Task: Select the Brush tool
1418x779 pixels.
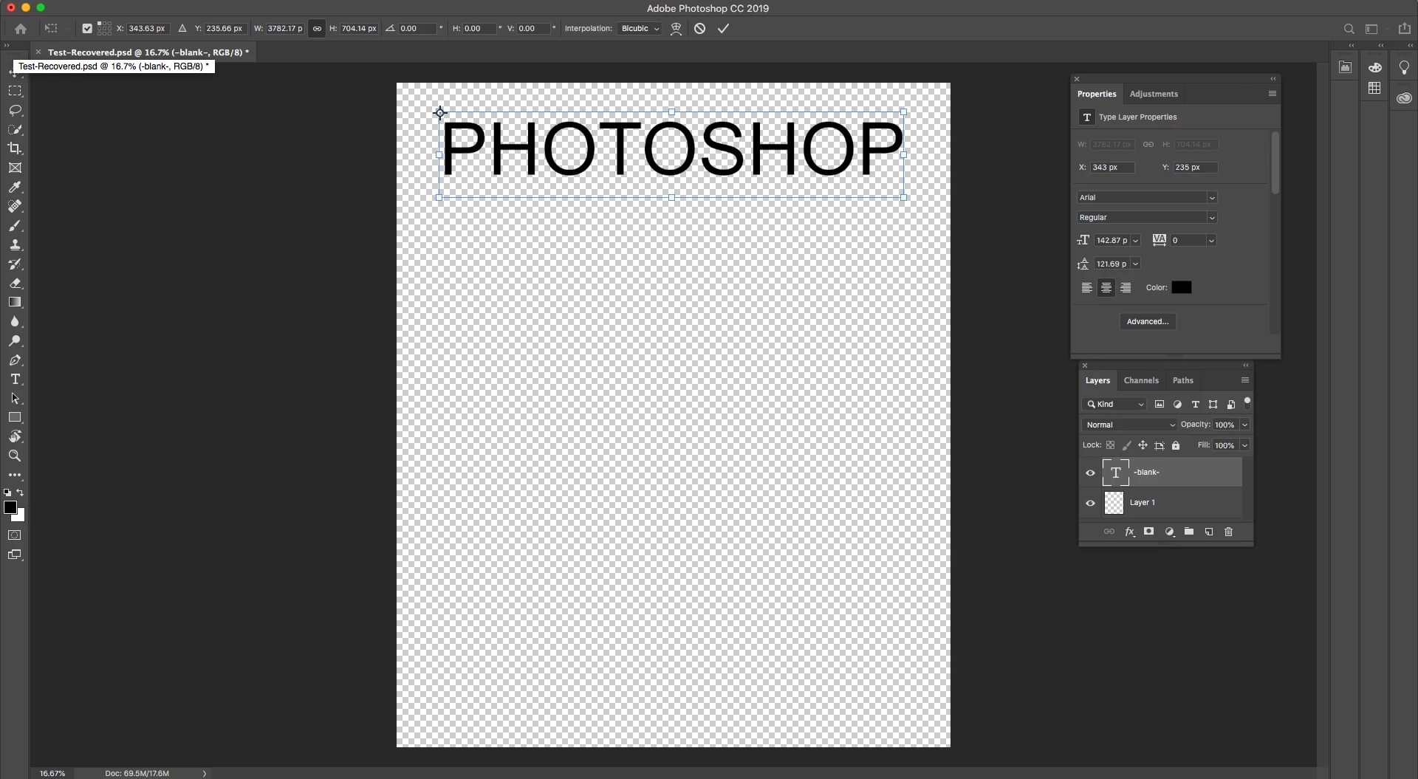Action: pyautogui.click(x=15, y=225)
